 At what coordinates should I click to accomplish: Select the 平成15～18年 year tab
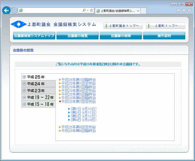[39, 104]
